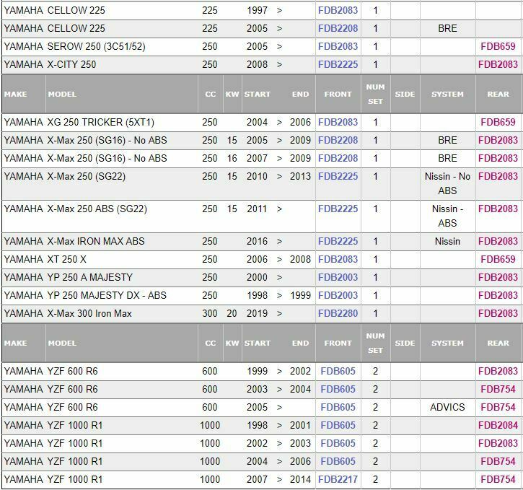Select "SEROW 250 (3C51/52)" model cell
The width and height of the screenshot is (523, 490).
pos(97,46)
